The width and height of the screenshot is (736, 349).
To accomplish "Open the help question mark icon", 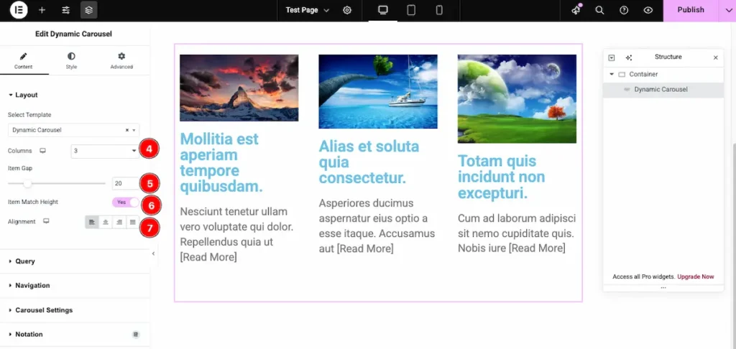I will click(624, 10).
